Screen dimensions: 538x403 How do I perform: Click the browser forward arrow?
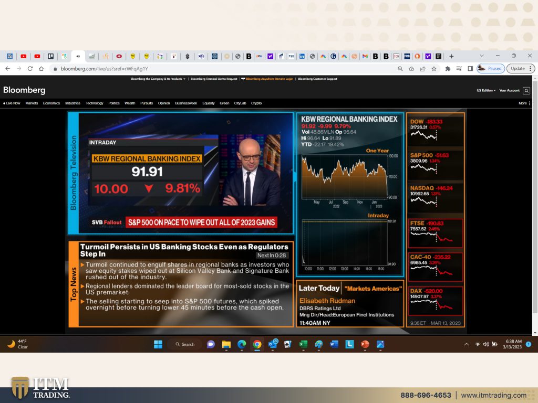(x=19, y=69)
